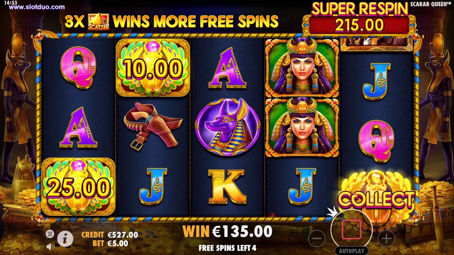Screen dimensions: 454x255
Task: Open the hamburger menu icon
Action: [x=50, y=234]
